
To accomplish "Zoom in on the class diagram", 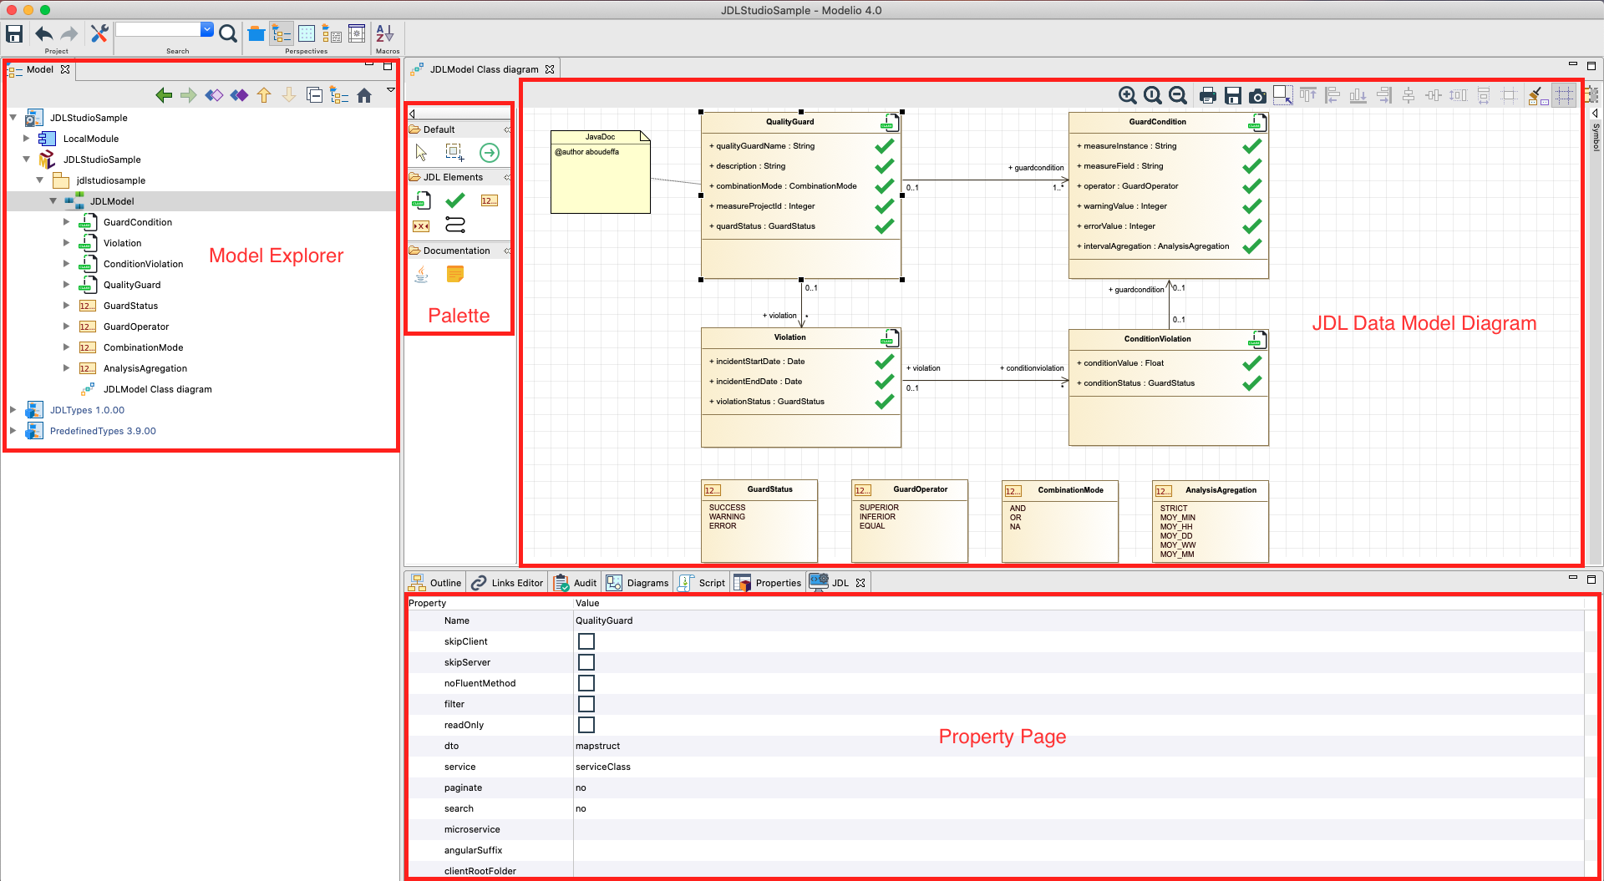I will coord(1128,95).
